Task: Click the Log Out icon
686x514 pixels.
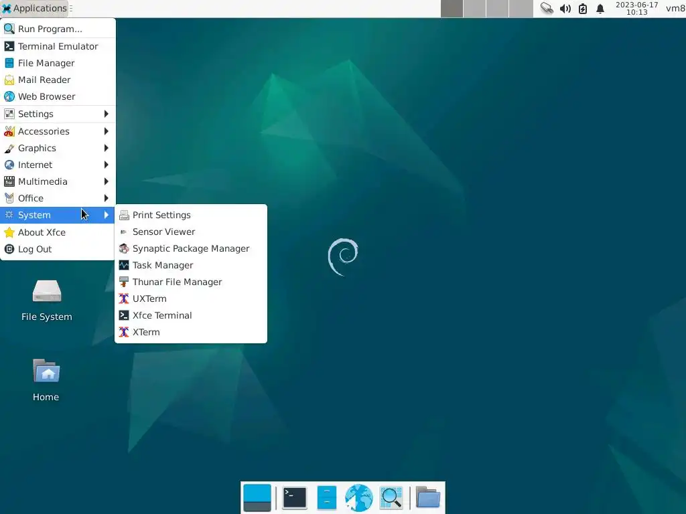Action: point(9,249)
